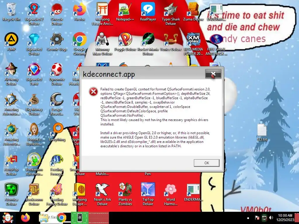Select the Big Money Deluxe icon
Screen dimensions: 299x224
pyautogui.click(x=34, y=104)
